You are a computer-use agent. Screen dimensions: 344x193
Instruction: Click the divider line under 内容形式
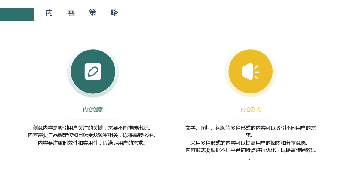coord(251,120)
